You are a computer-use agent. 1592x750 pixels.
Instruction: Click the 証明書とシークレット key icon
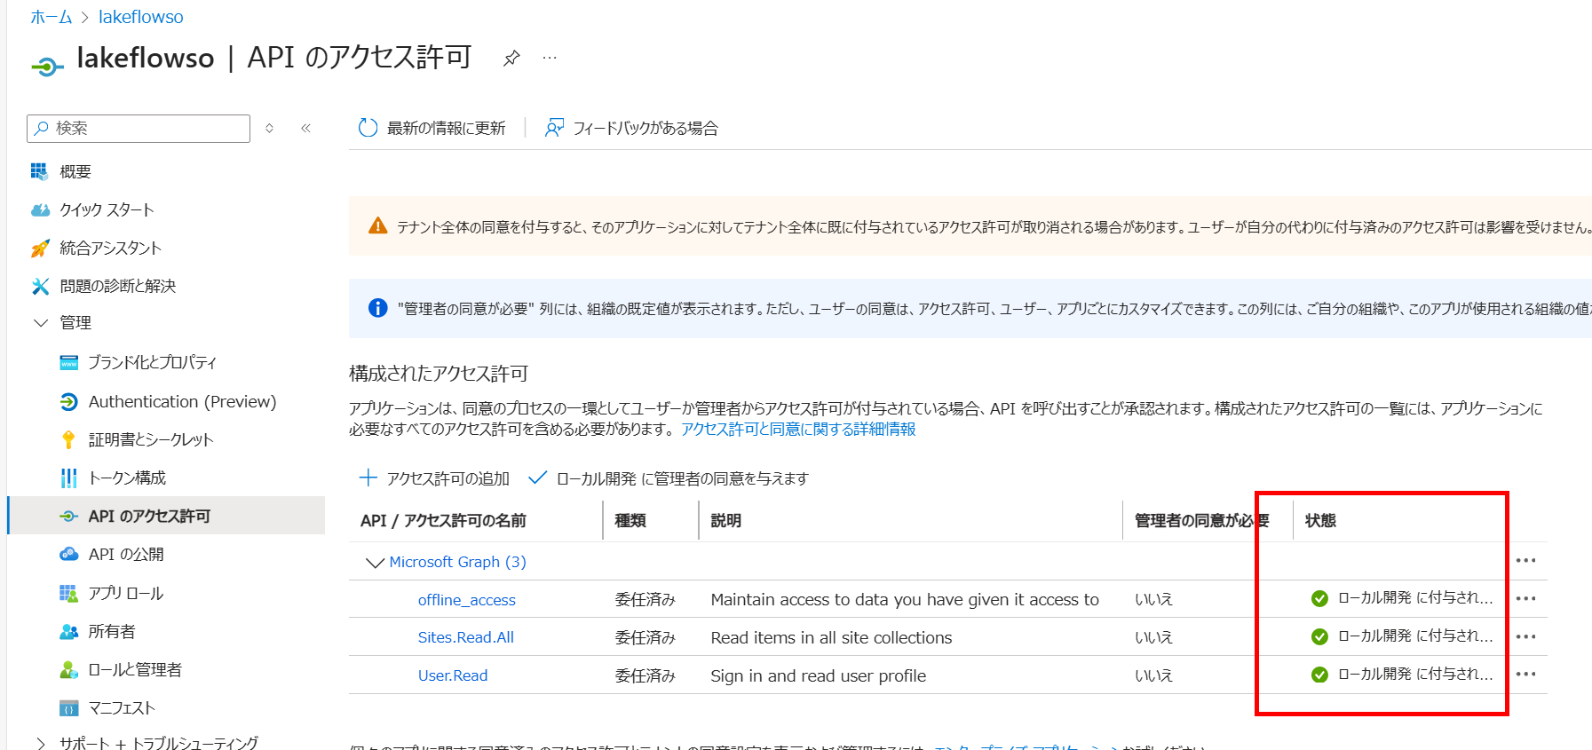68,439
